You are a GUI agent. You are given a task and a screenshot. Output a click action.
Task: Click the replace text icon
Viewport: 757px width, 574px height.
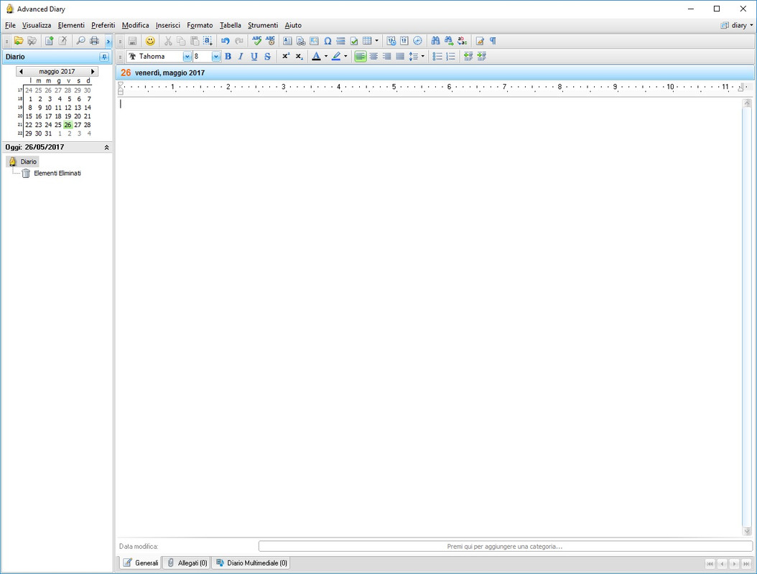(x=462, y=41)
